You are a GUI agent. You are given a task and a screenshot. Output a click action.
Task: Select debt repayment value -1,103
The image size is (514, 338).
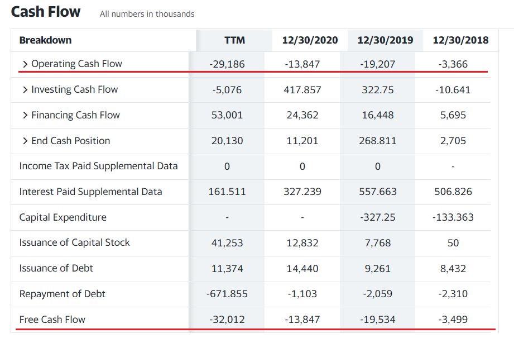[x=302, y=294]
